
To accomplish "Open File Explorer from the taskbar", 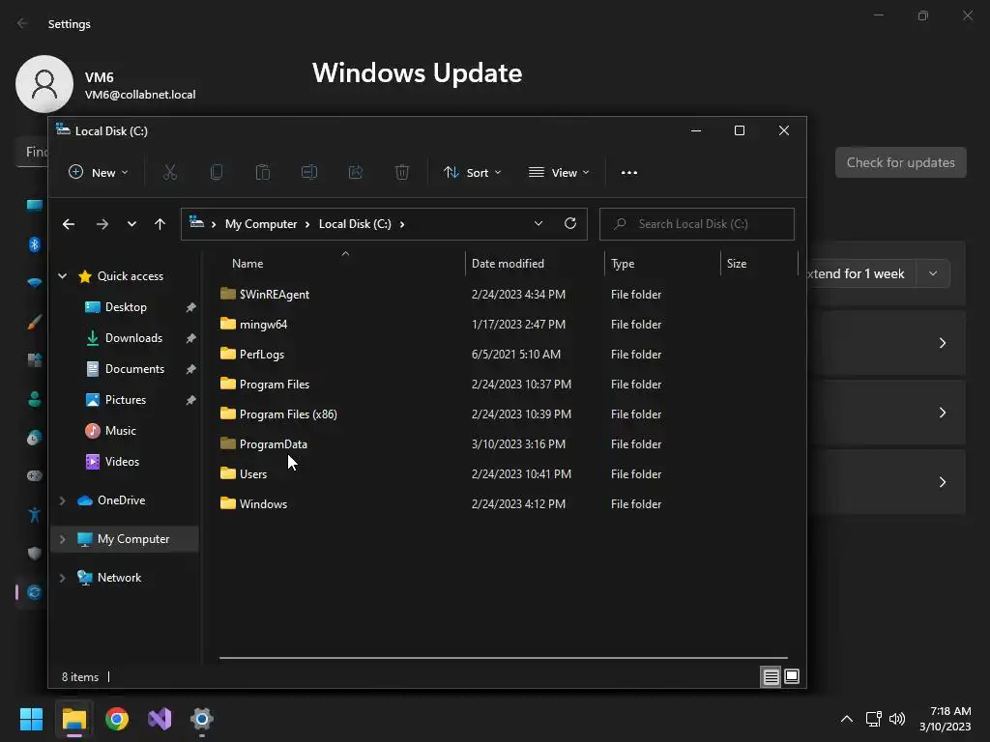I will tap(73, 719).
